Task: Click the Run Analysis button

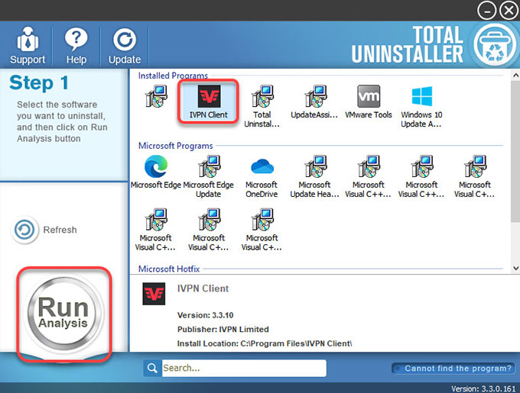Action: click(63, 313)
